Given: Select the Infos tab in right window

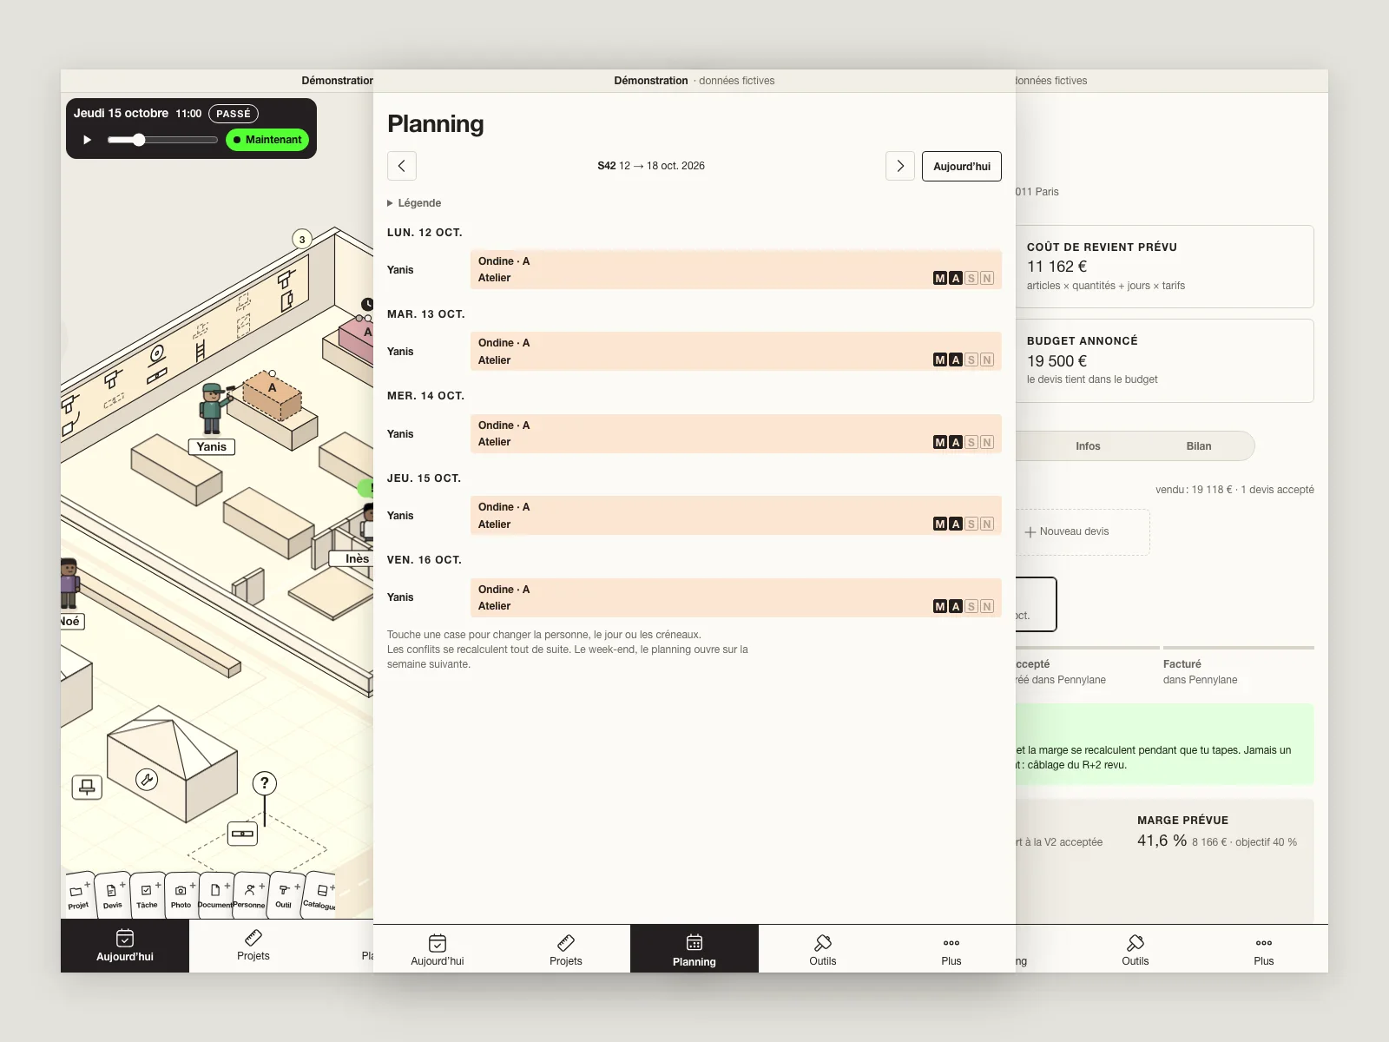Looking at the screenshot, I should click(1088, 446).
